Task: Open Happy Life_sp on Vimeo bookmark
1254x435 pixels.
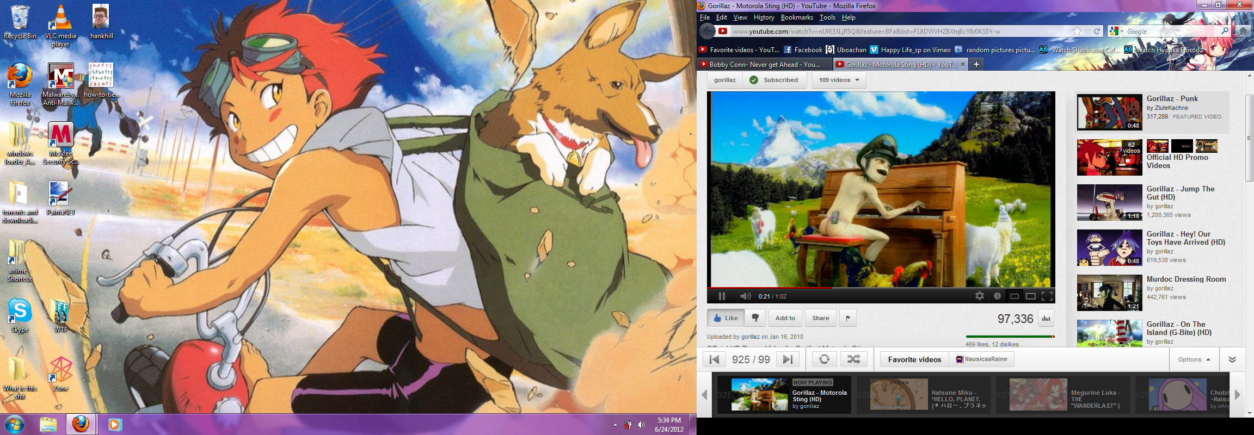Action: [x=910, y=49]
